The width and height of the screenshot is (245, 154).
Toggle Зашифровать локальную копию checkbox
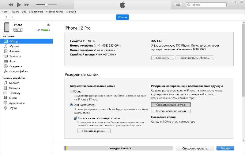point(75,118)
